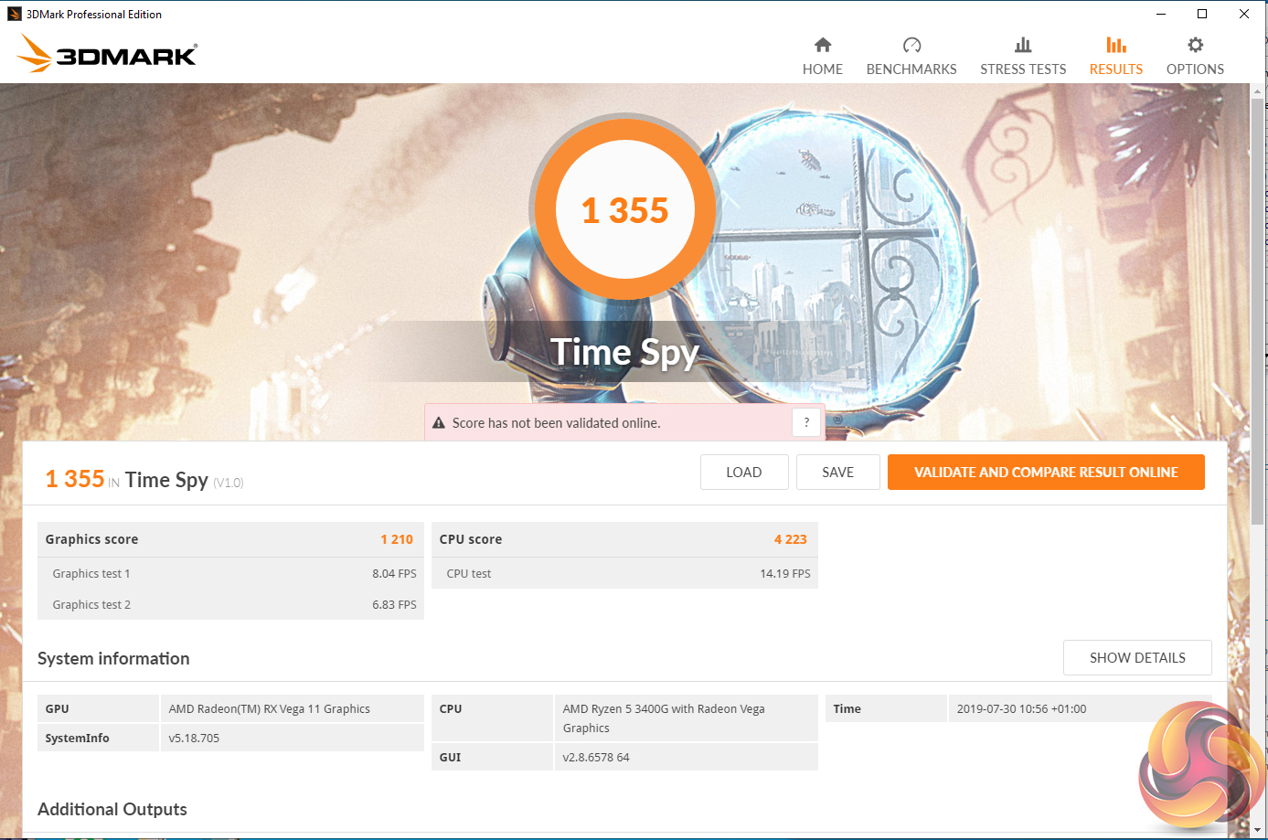Screen dimensions: 1268x840
Task: Click the System information heading
Action: click(113, 659)
